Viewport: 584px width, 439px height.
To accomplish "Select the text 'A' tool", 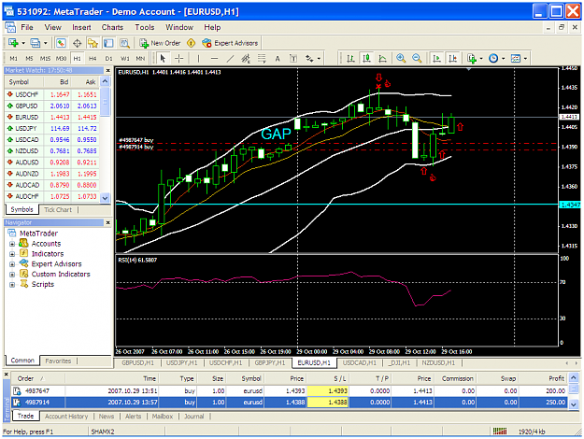I will (x=278, y=59).
